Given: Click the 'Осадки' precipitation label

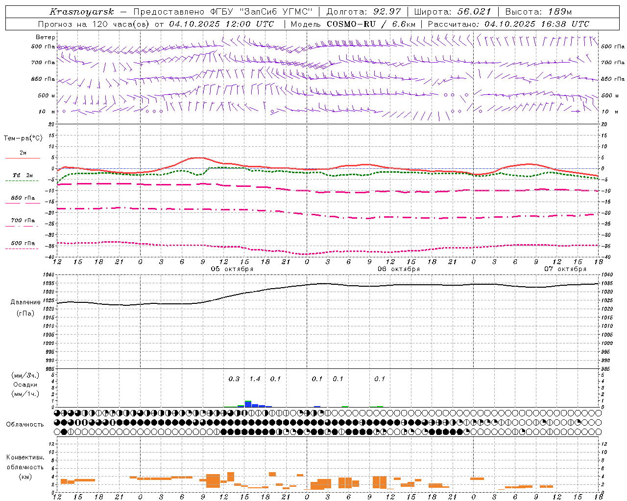Looking at the screenshot, I should pos(25,385).
